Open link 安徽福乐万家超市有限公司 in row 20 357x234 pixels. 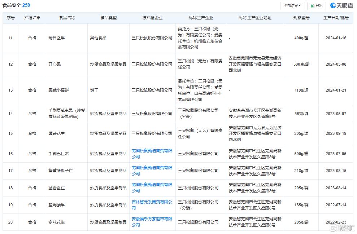point(152,222)
